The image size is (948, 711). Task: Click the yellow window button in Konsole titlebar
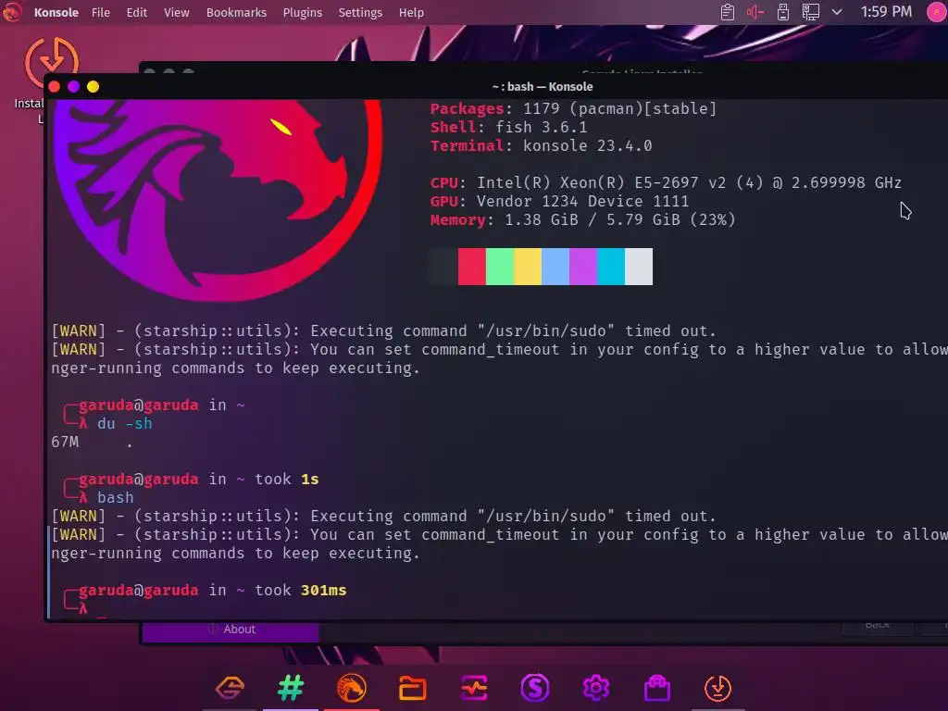click(93, 86)
